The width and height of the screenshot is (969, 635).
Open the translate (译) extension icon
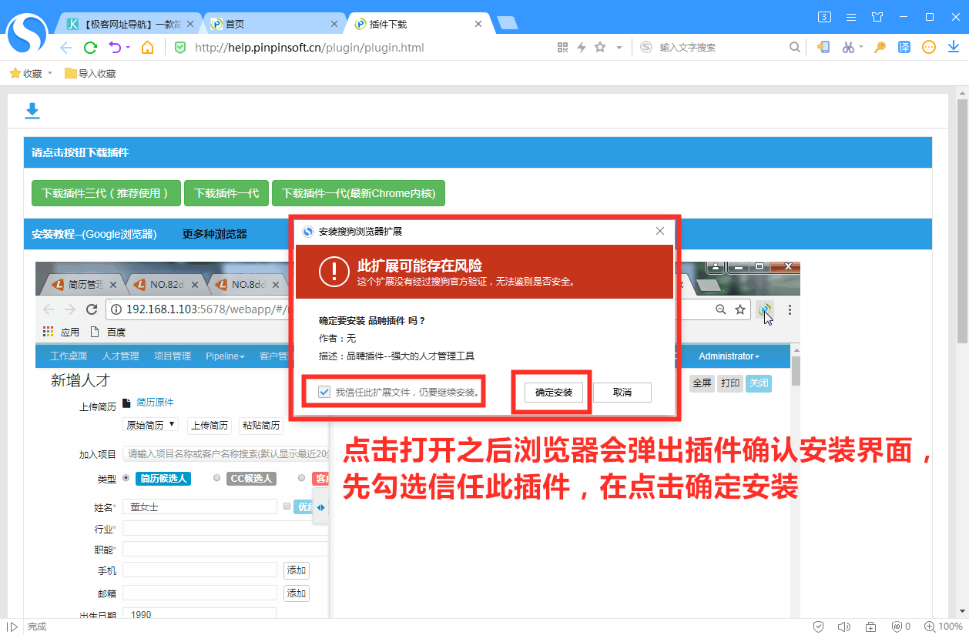click(904, 48)
